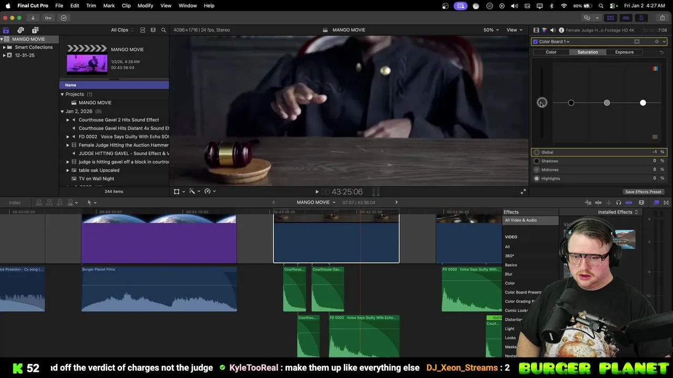Image resolution: width=673 pixels, height=378 pixels.
Task: Add keyframe to Color Board 1
Action: 657,41
